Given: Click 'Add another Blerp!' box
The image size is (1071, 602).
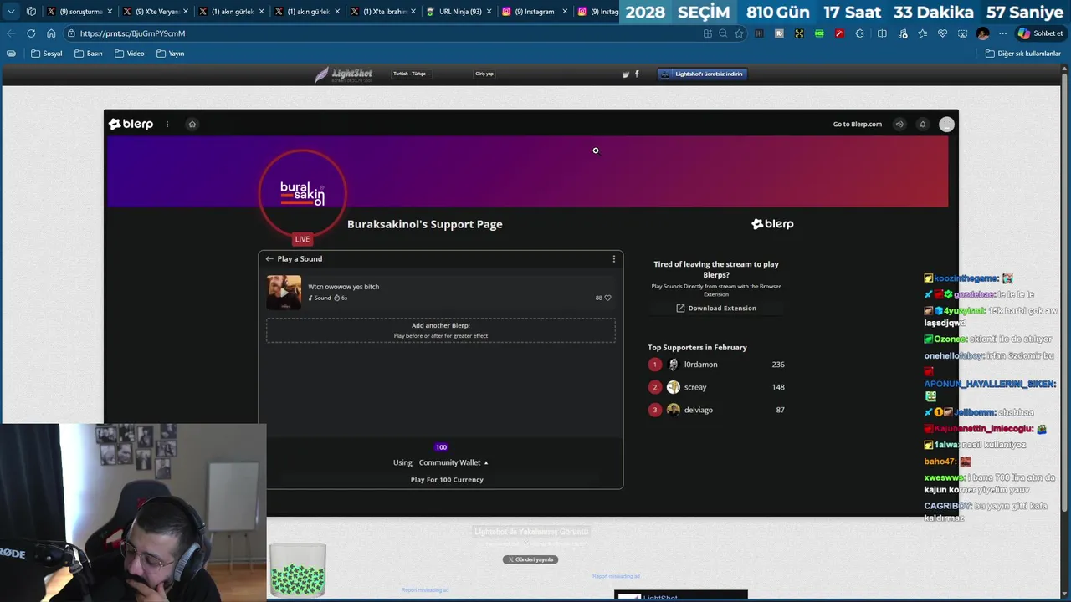Looking at the screenshot, I should 441,330.
